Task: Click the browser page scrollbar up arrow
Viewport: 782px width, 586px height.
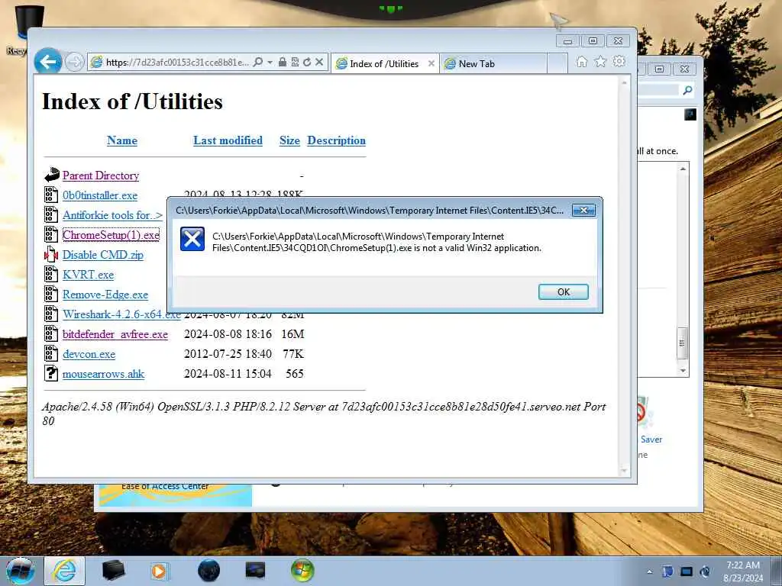Action: tap(625, 82)
